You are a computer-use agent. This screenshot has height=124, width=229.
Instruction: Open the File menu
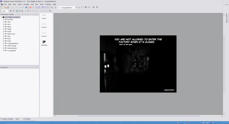(5, 4)
